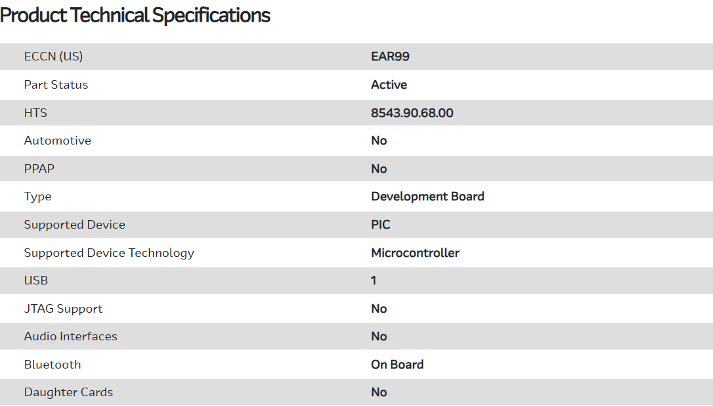Select the On Board Bluetooth value
The image size is (713, 406).
pos(397,365)
